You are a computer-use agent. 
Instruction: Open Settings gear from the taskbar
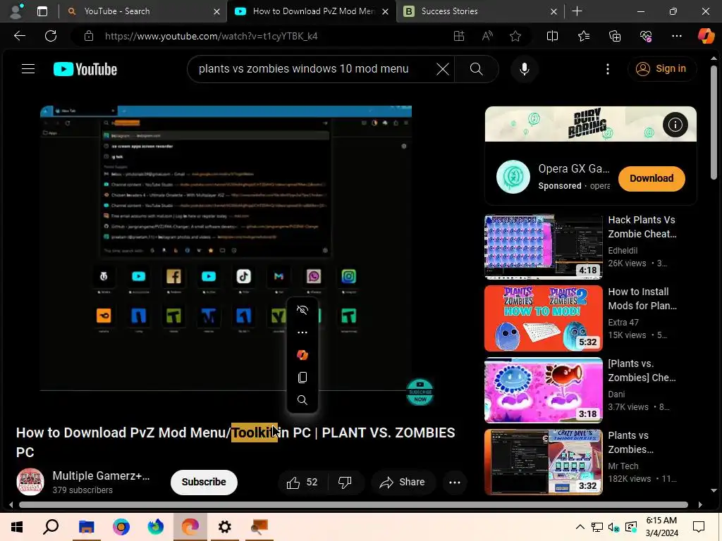point(225,527)
